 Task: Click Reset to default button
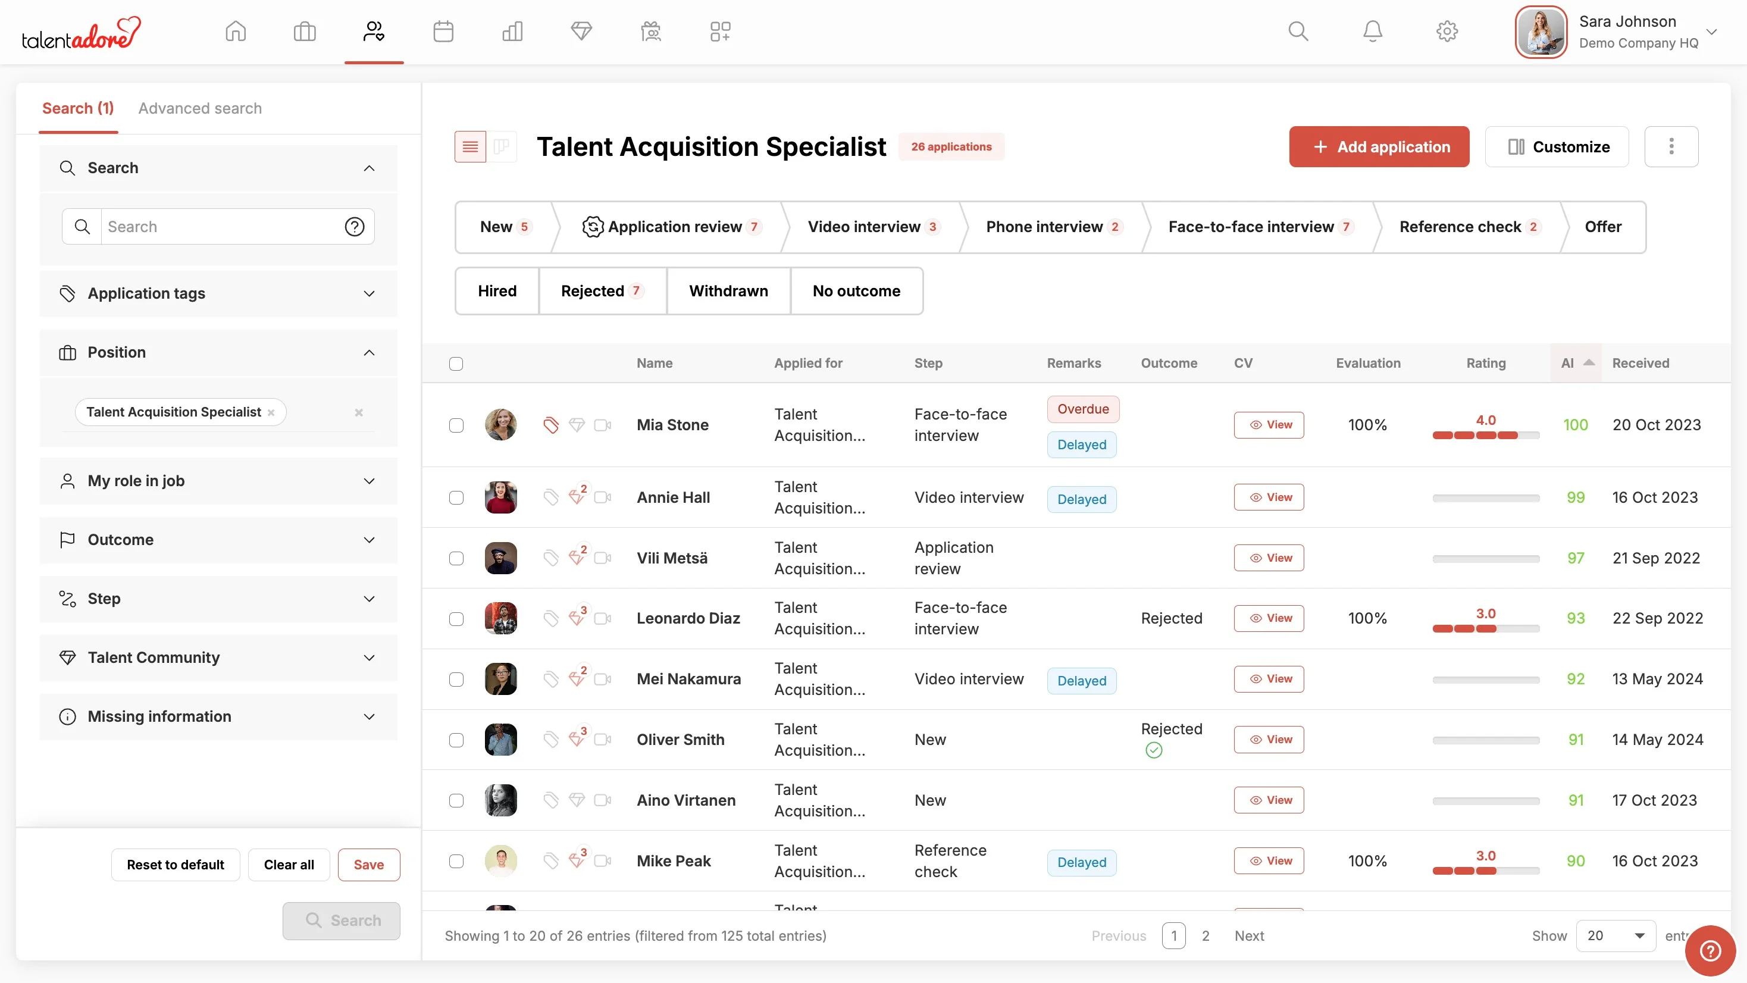175,864
